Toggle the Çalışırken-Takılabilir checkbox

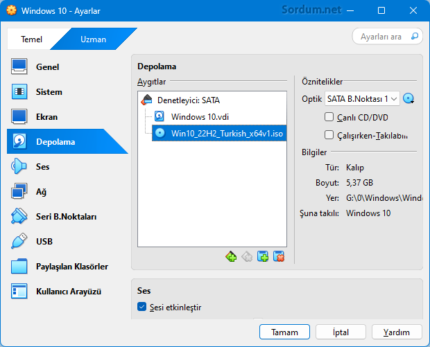[329, 135]
